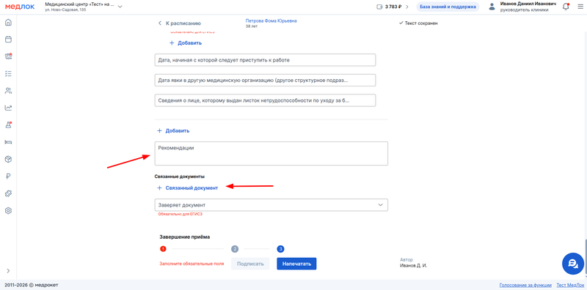Open patient Петрова Фома Юрьевна link
The width and height of the screenshot is (587, 290).
271,21
